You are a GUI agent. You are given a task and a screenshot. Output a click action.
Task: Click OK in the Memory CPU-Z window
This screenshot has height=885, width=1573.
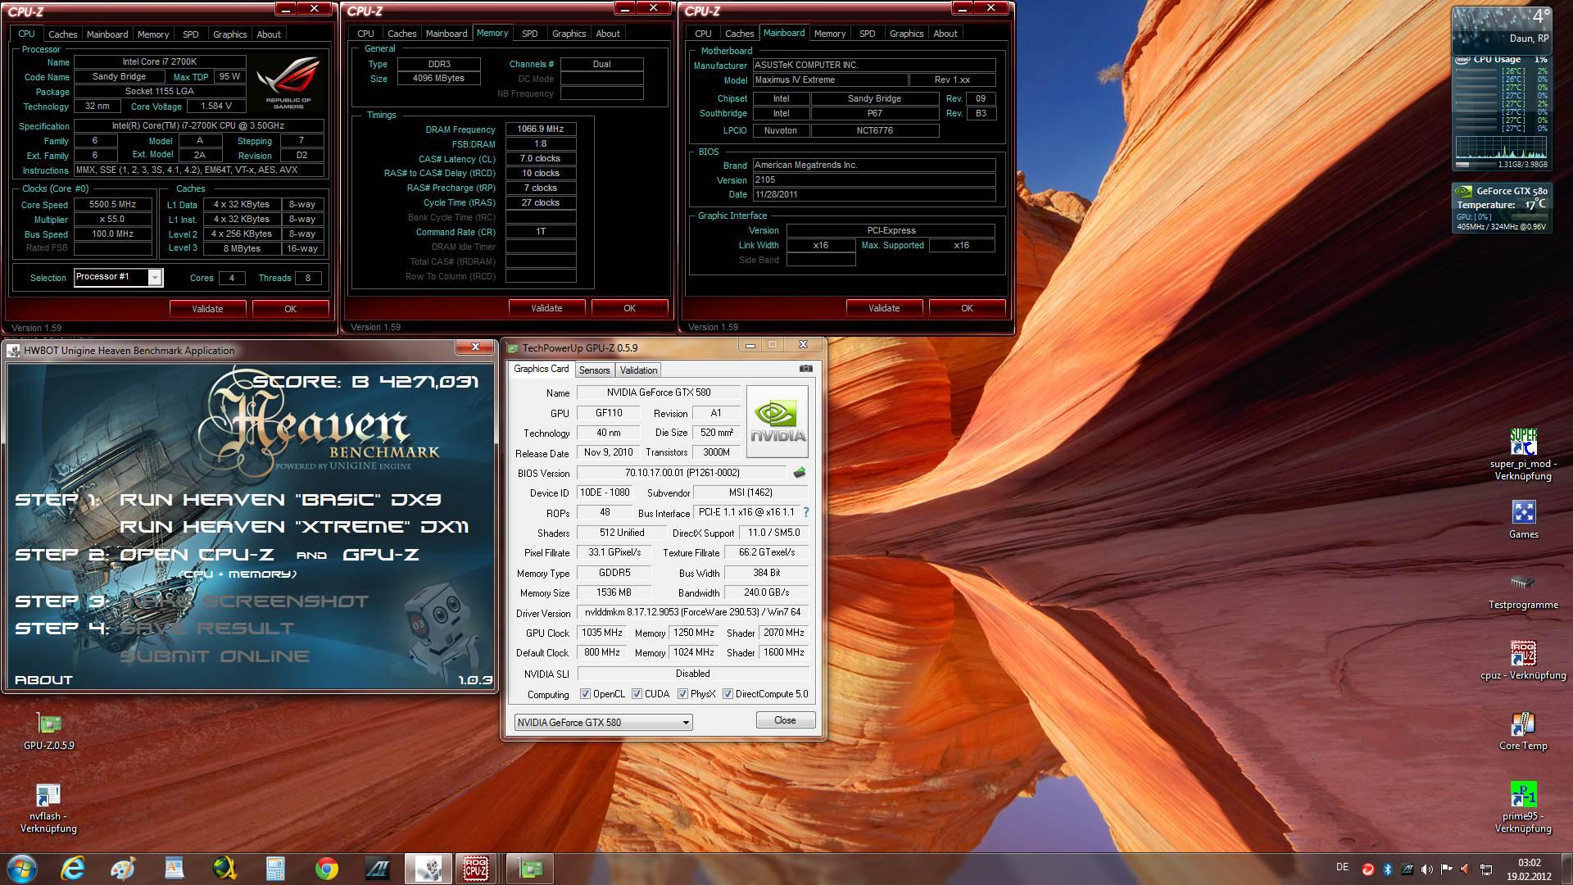(x=629, y=308)
